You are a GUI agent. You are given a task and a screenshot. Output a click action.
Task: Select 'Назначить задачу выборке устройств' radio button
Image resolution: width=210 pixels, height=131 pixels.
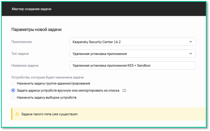click(13, 97)
